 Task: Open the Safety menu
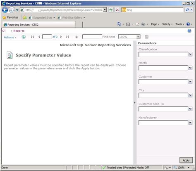167,24
